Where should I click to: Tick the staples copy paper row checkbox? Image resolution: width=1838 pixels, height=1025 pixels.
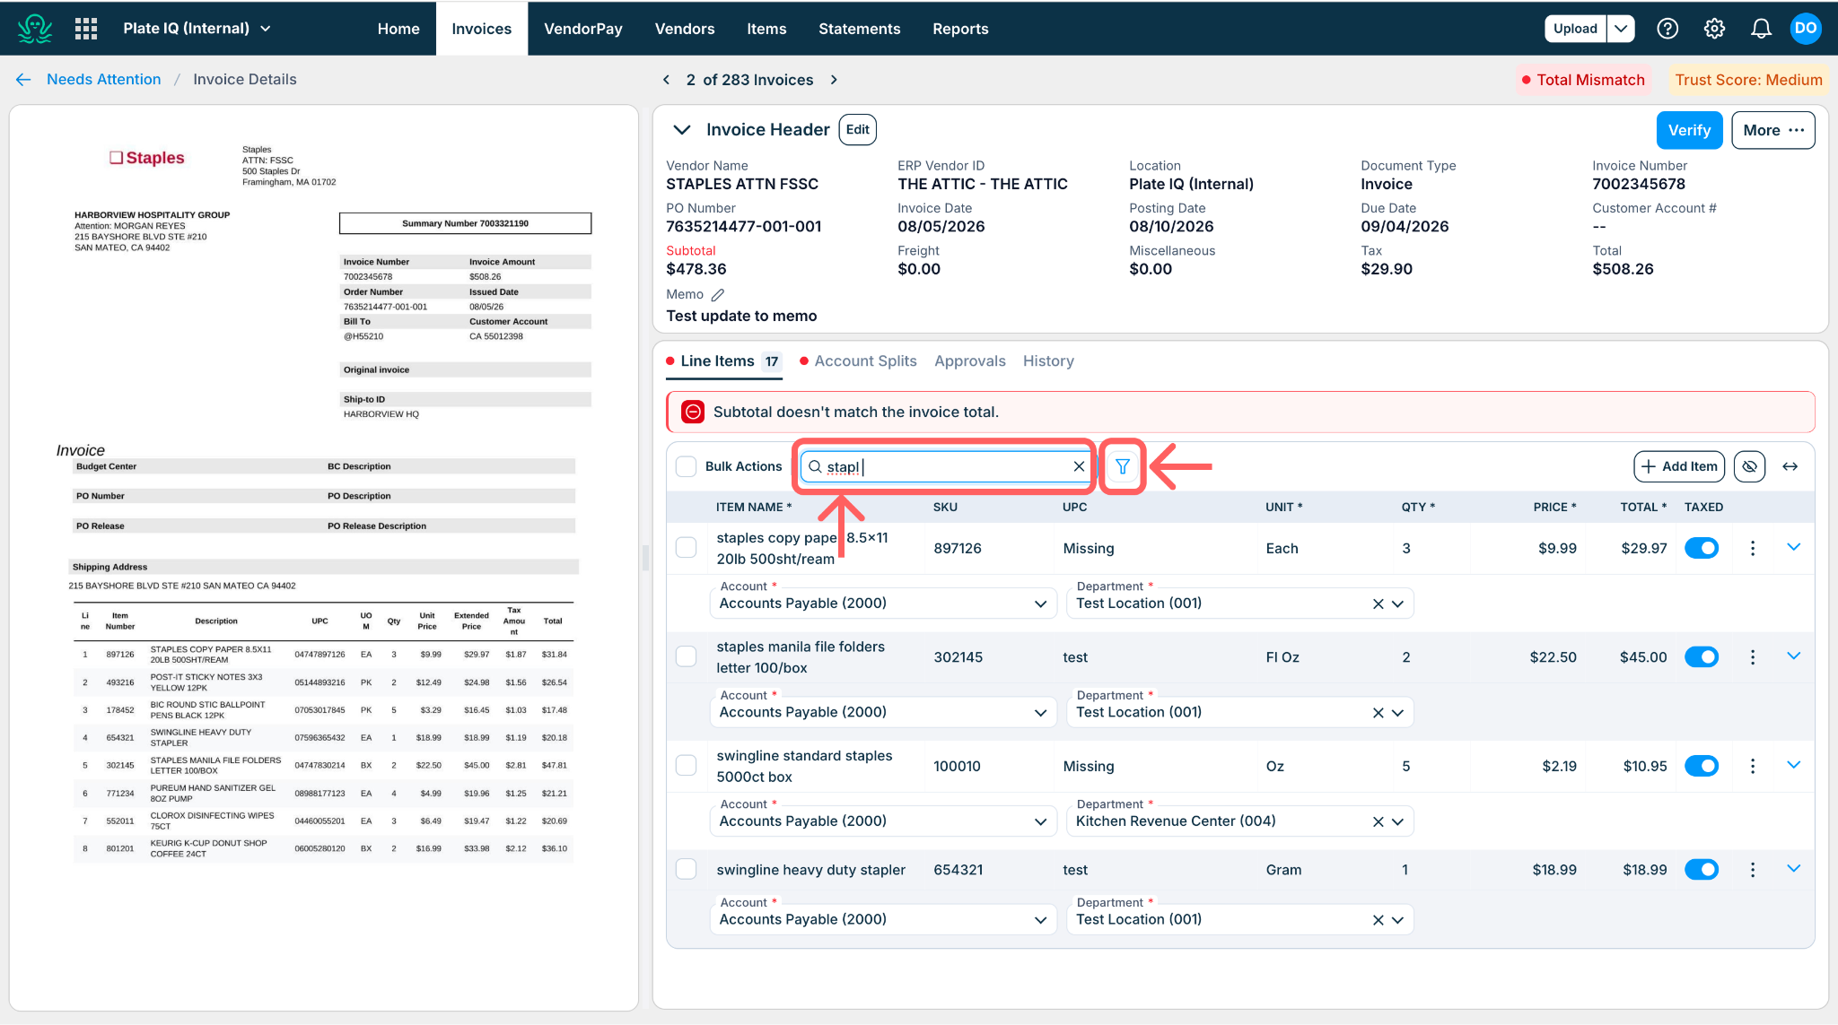[687, 548]
